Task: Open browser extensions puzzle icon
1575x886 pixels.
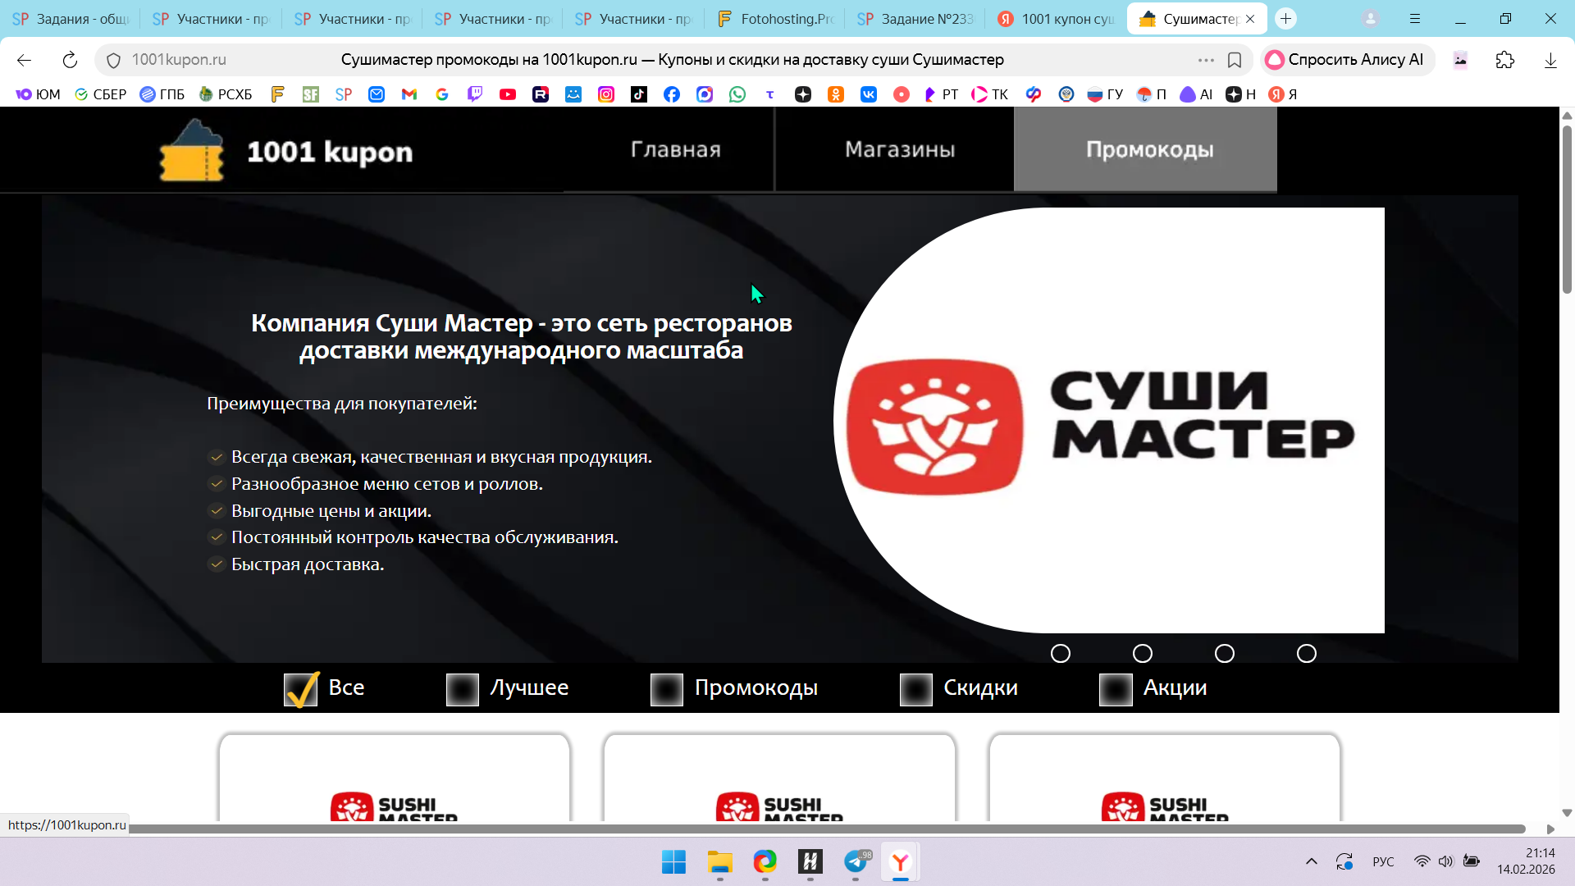Action: [1504, 60]
